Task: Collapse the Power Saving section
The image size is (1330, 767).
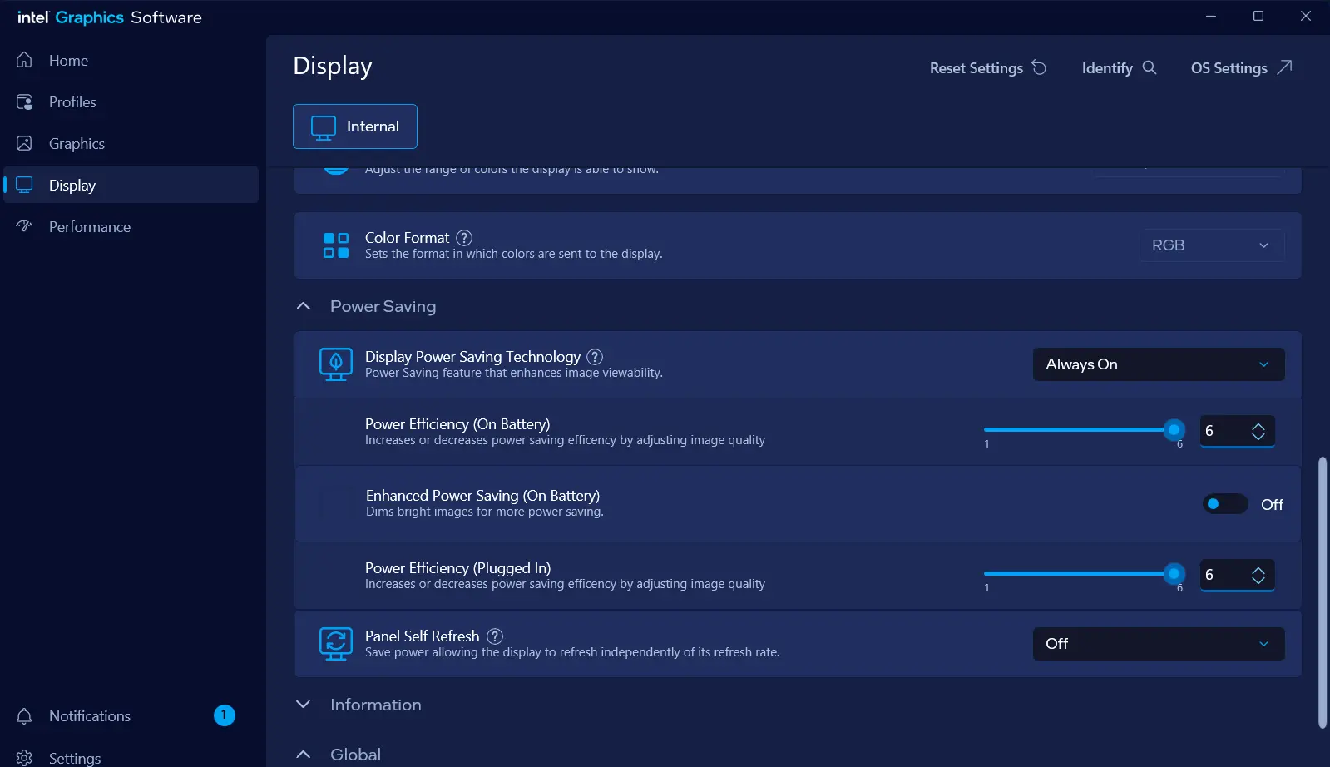Action: (x=304, y=306)
